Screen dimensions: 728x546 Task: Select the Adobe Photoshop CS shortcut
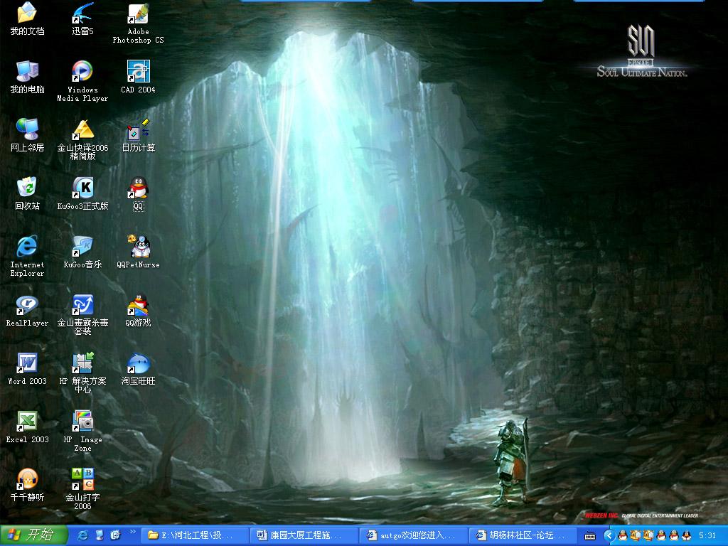(x=139, y=23)
